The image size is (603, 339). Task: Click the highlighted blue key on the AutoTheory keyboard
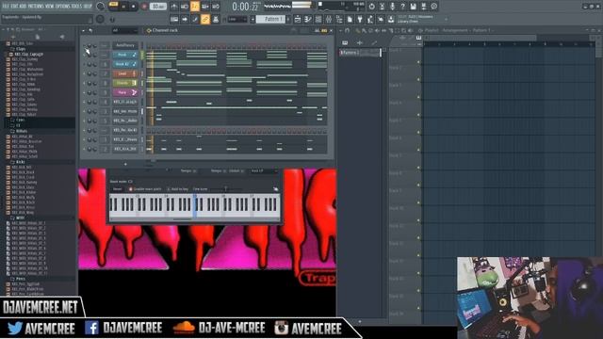195,206
